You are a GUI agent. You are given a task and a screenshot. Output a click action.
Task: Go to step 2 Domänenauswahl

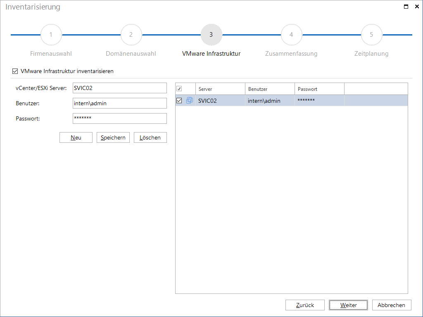[x=131, y=35]
